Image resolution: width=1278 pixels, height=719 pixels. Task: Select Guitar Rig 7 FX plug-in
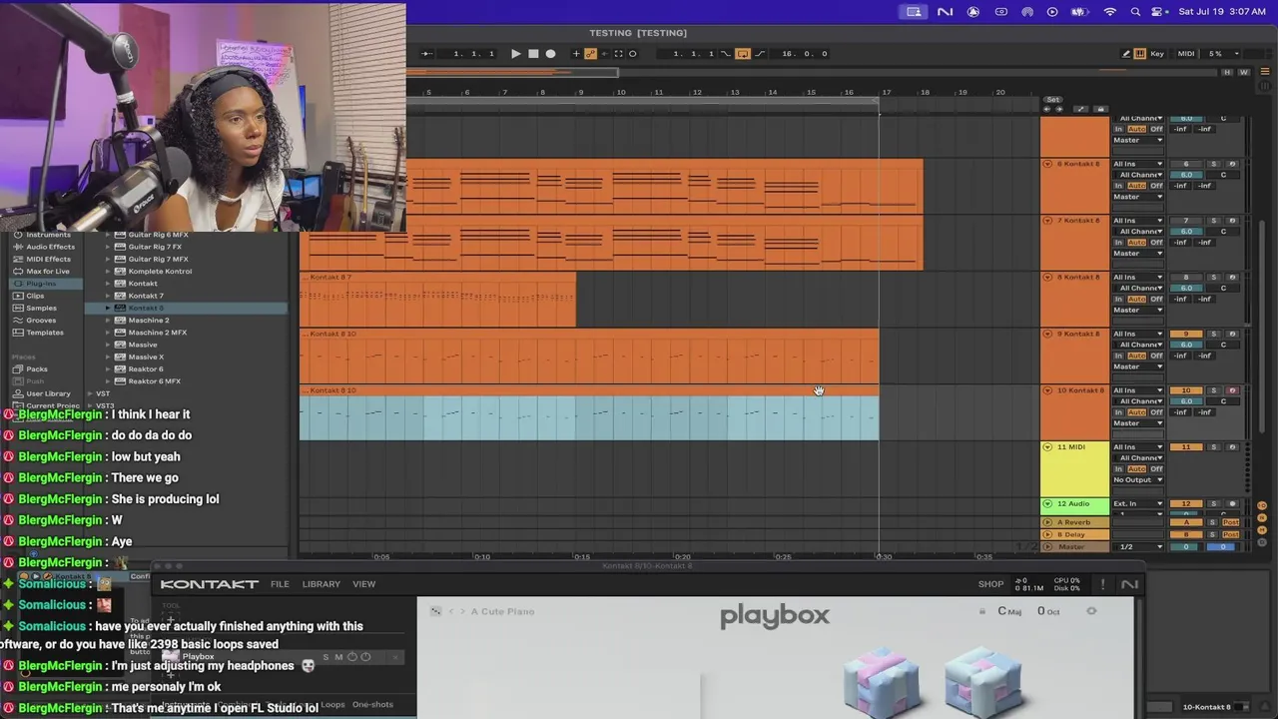pyautogui.click(x=155, y=247)
